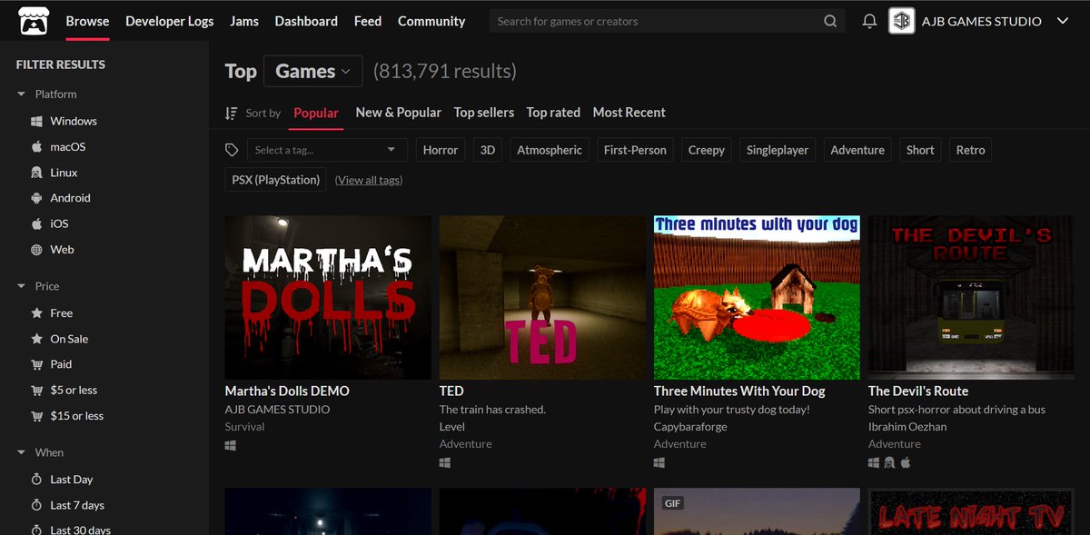Viewport: 1090px width, 535px height.
Task: Open Developer Logs in navigation
Action: [x=170, y=21]
